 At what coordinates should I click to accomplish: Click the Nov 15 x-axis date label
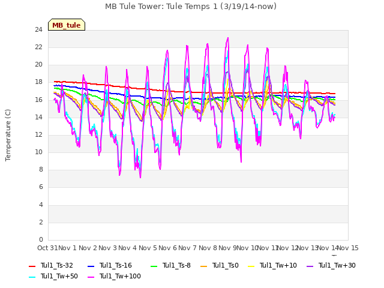tap(348, 248)
